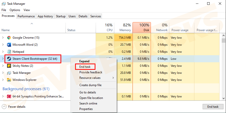This screenshot has height=113, width=226.
Task: Switch to the Startup tab
Action: (x=61, y=16)
